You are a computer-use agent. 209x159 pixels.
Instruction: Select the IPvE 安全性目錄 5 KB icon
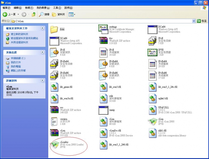click(x=152, y=41)
